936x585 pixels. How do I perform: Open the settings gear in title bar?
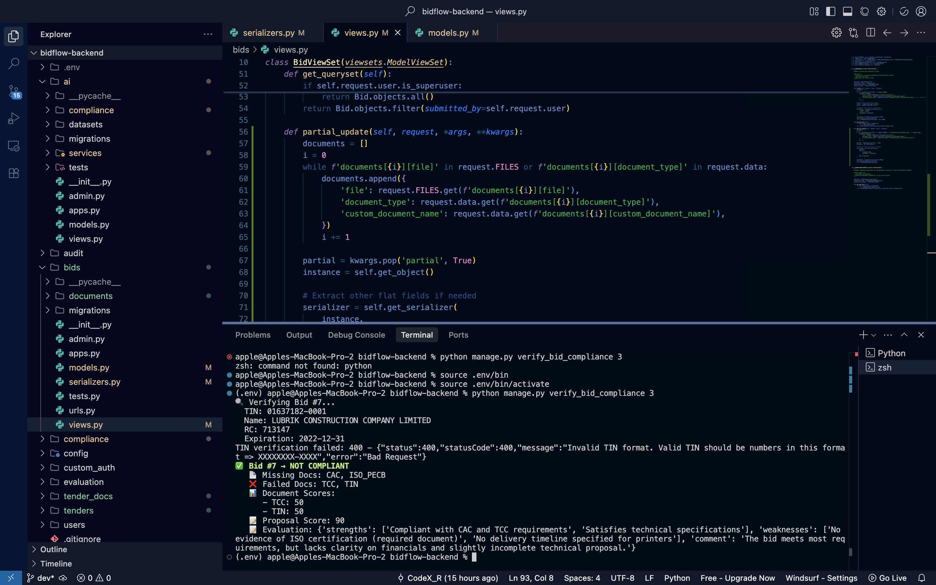click(881, 11)
